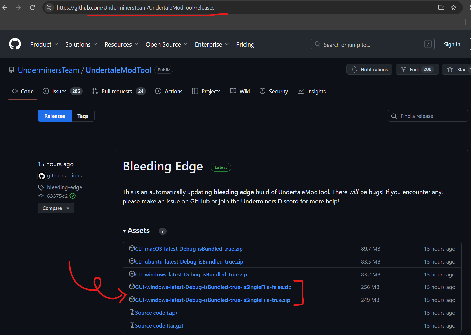This screenshot has width=471, height=335.
Task: Bookmark this page with the star icon
Action: (x=453, y=8)
